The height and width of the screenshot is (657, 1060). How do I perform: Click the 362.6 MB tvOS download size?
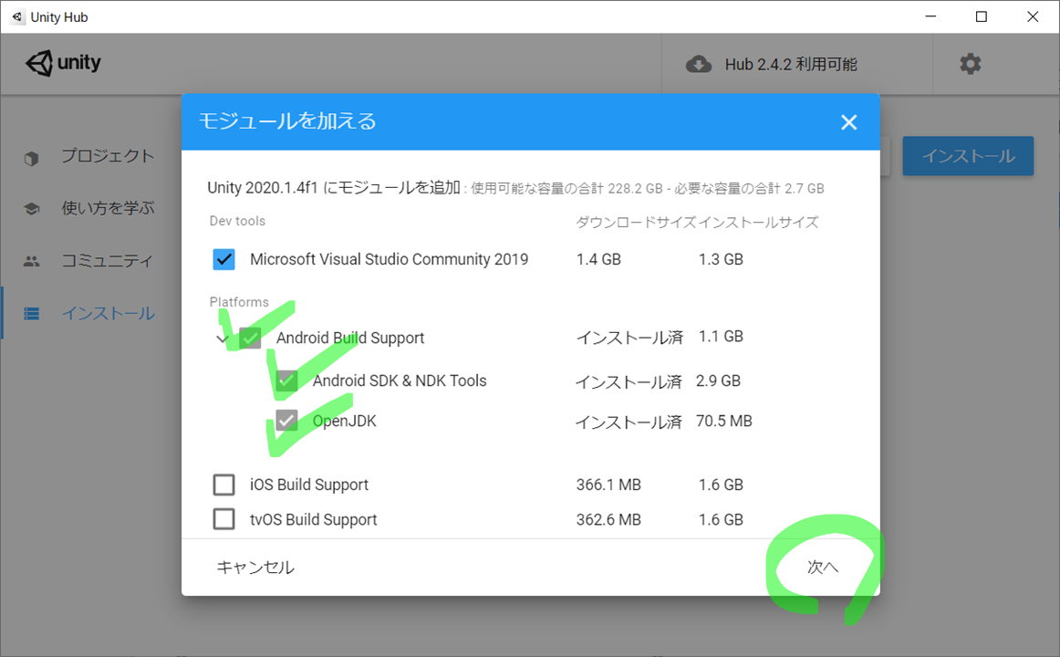(608, 520)
